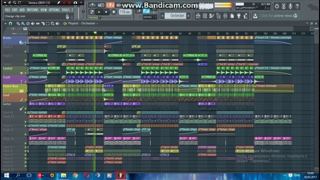This screenshot has height=180, width=320.
Task: Choose the Select tool in Playlist toolbar
Action: coord(48,23)
